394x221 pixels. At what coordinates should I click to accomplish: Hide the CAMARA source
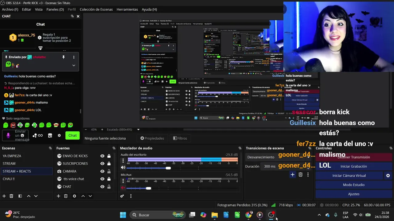click(x=102, y=171)
